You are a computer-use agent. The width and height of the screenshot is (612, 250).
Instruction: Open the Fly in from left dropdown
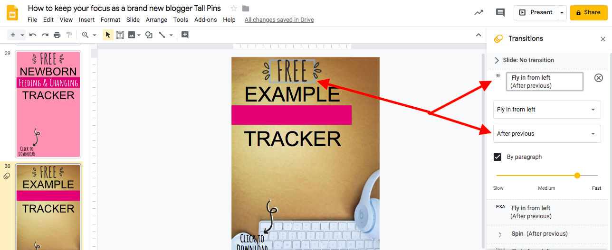[547, 110]
